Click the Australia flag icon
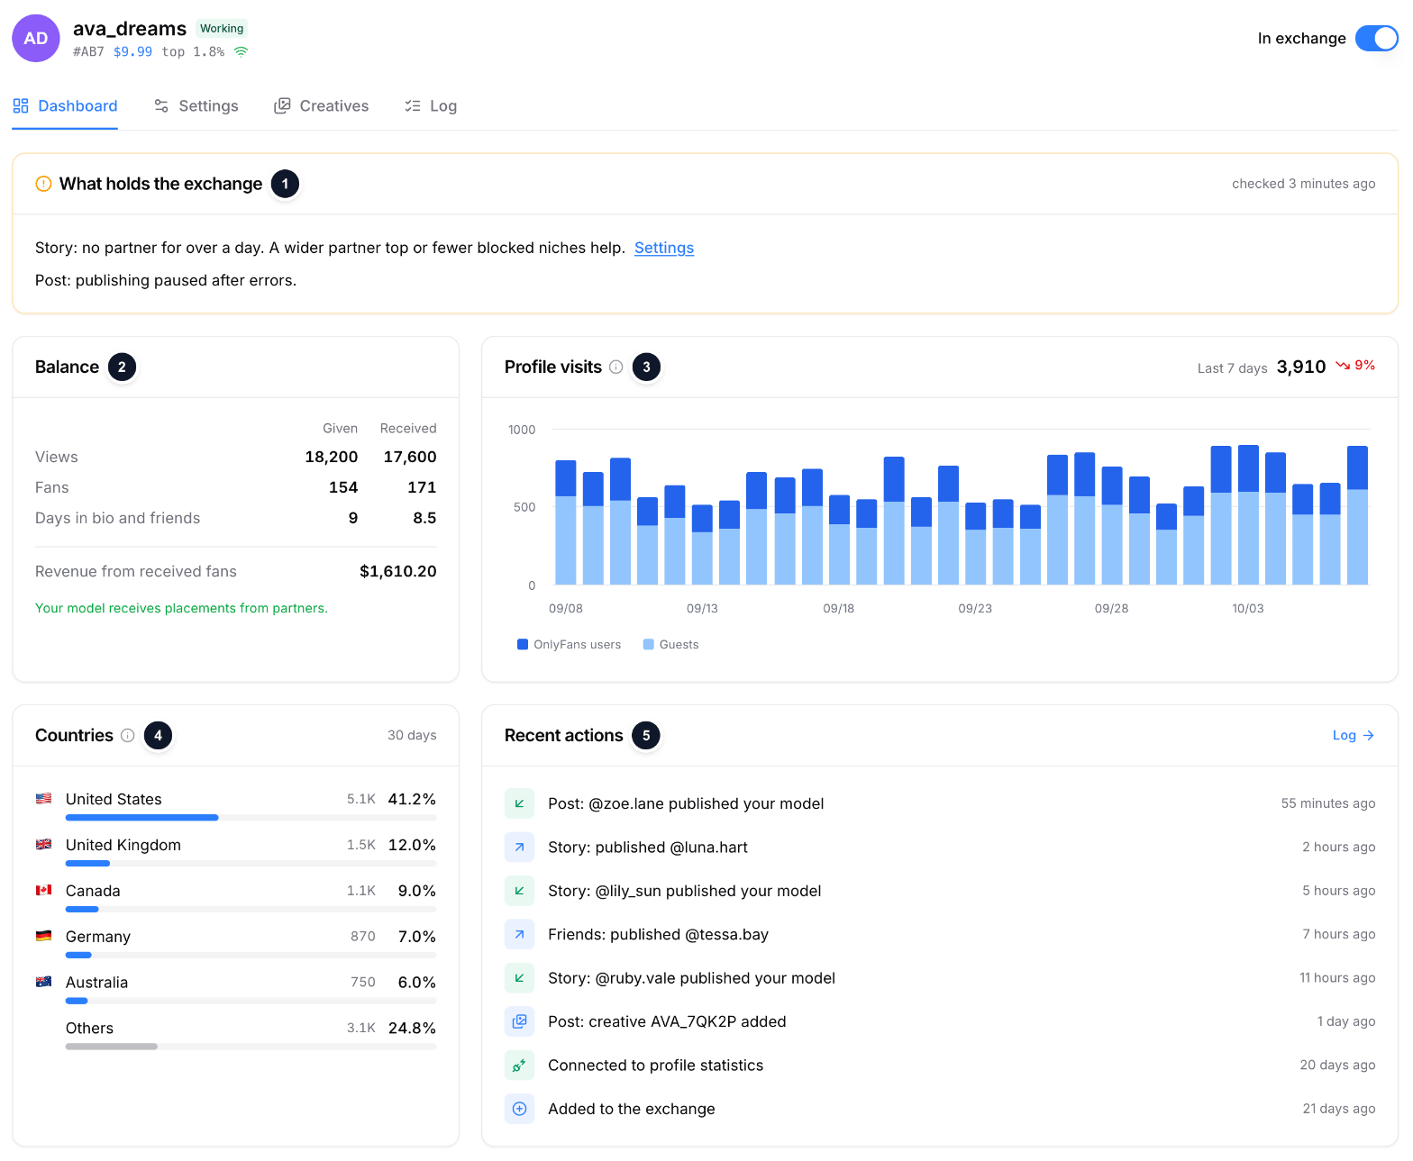Viewport: 1413px width, 1161px height. tap(43, 982)
